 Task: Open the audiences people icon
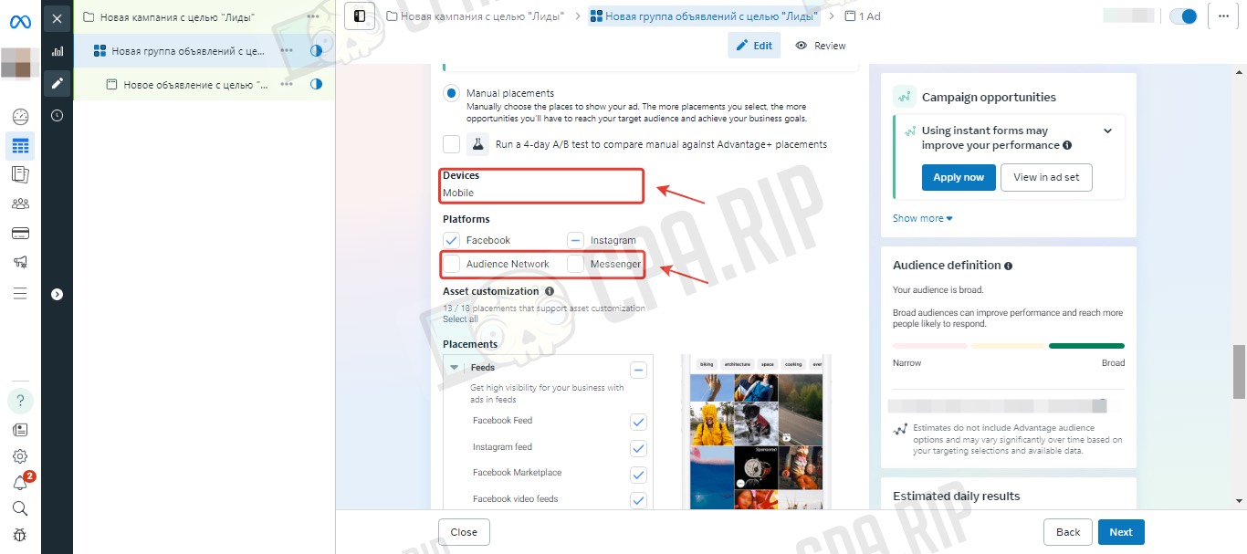20,204
